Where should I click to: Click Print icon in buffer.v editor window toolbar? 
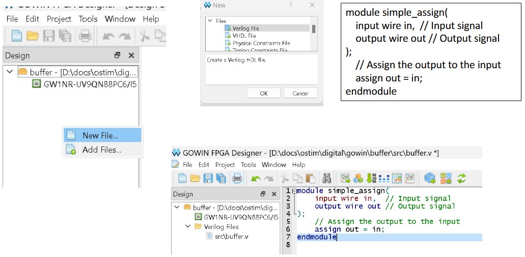(237, 178)
